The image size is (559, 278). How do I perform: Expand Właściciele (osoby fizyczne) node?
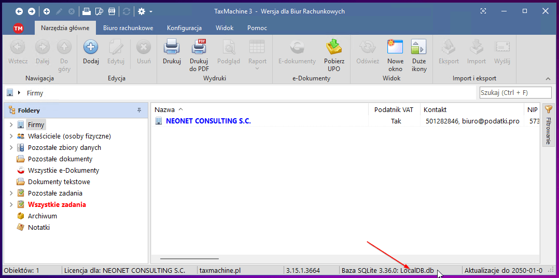click(11, 136)
